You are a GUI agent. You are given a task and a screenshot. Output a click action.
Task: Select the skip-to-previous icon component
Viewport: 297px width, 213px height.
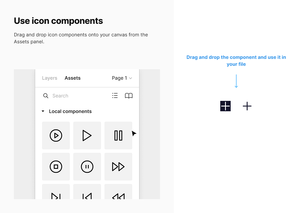pos(87,192)
